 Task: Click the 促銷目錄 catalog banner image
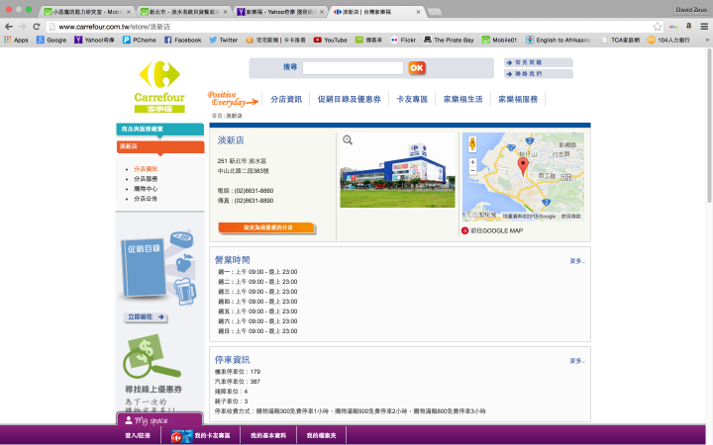pos(157,268)
